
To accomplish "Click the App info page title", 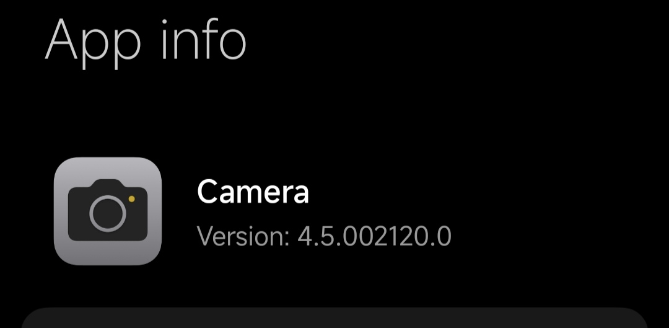I will click(x=146, y=42).
